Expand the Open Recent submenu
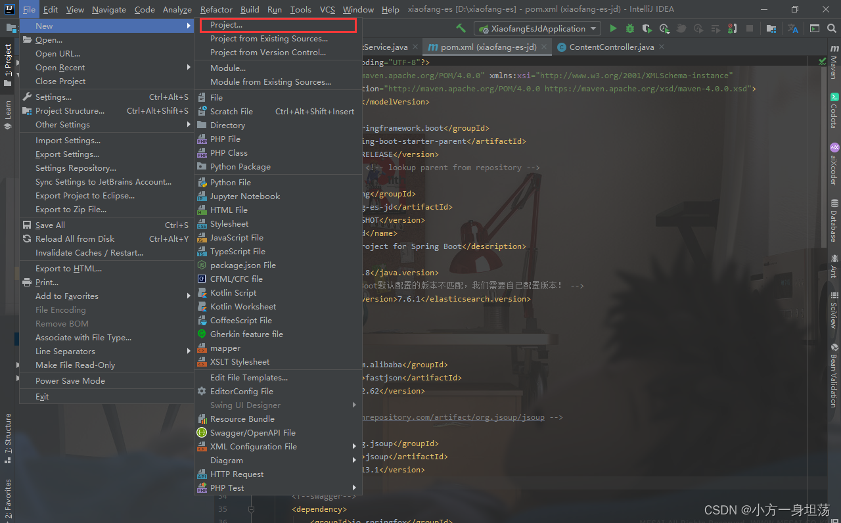This screenshot has height=523, width=841. tap(106, 67)
